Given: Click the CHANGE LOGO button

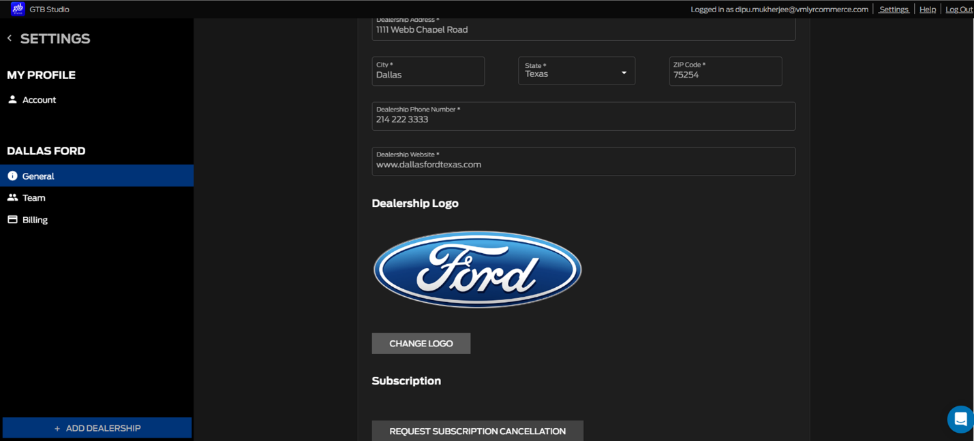Looking at the screenshot, I should click(x=421, y=343).
